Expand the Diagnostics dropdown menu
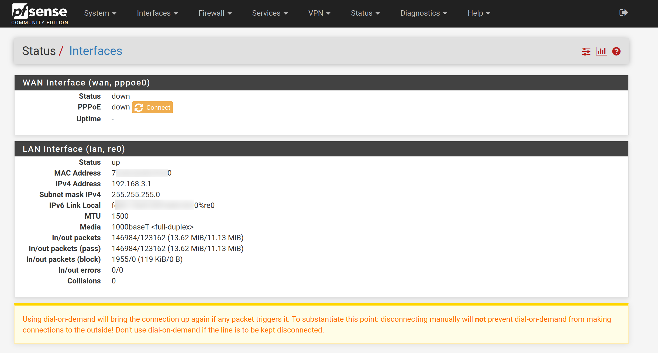The height and width of the screenshot is (353, 658). click(x=423, y=13)
